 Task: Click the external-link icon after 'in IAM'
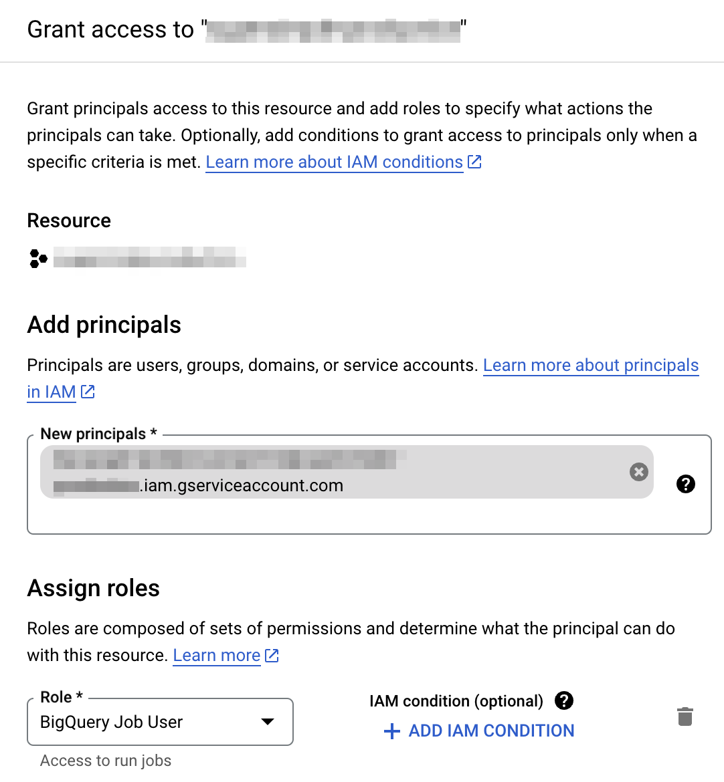(x=88, y=392)
